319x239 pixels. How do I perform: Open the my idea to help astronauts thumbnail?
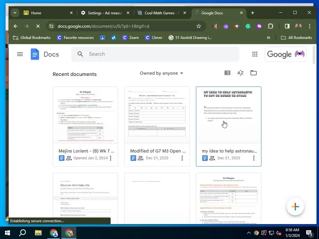(228, 115)
